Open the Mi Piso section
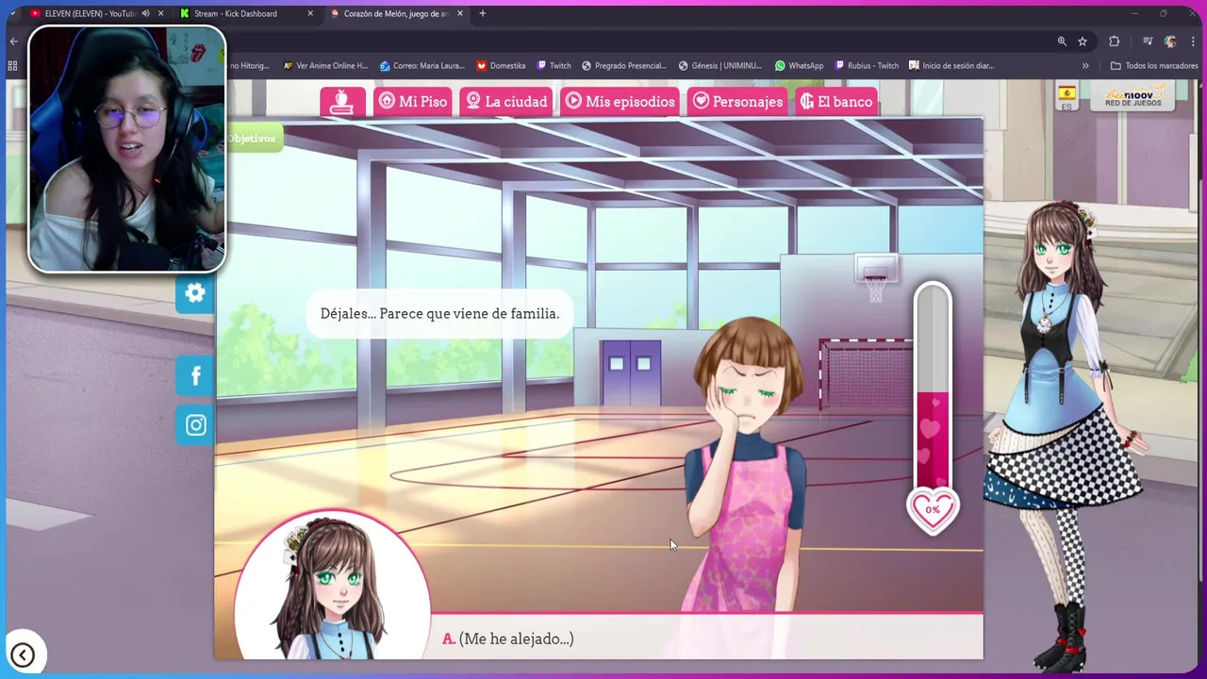This screenshot has height=679, width=1207. (x=413, y=102)
